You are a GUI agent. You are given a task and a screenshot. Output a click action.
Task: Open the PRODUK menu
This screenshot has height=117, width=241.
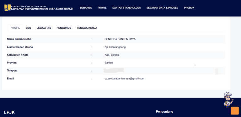coord(189,8)
